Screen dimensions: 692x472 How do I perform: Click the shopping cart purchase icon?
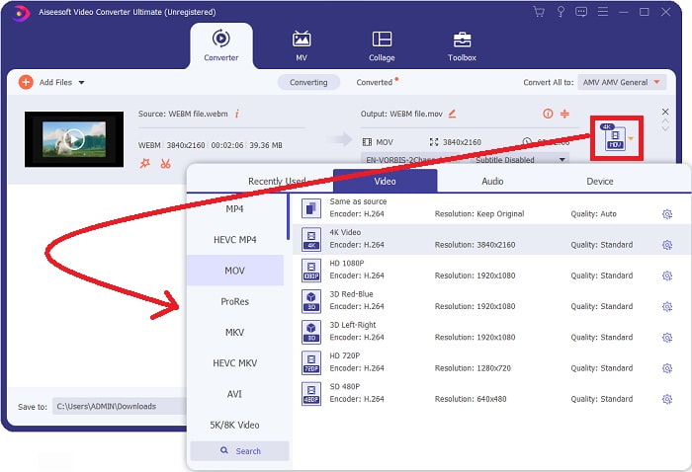539,12
